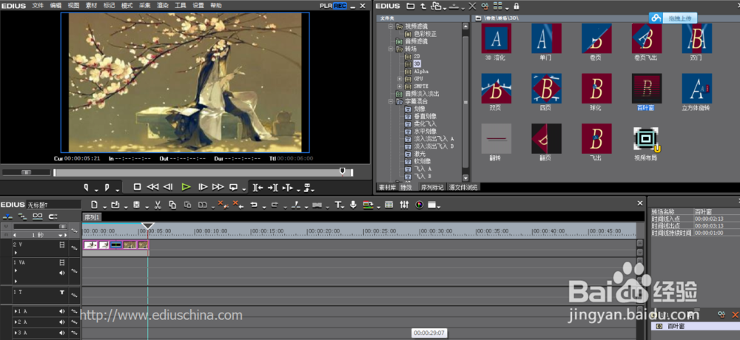
Task: Click the Undo icon in timeline toolbar
Action: 254,205
